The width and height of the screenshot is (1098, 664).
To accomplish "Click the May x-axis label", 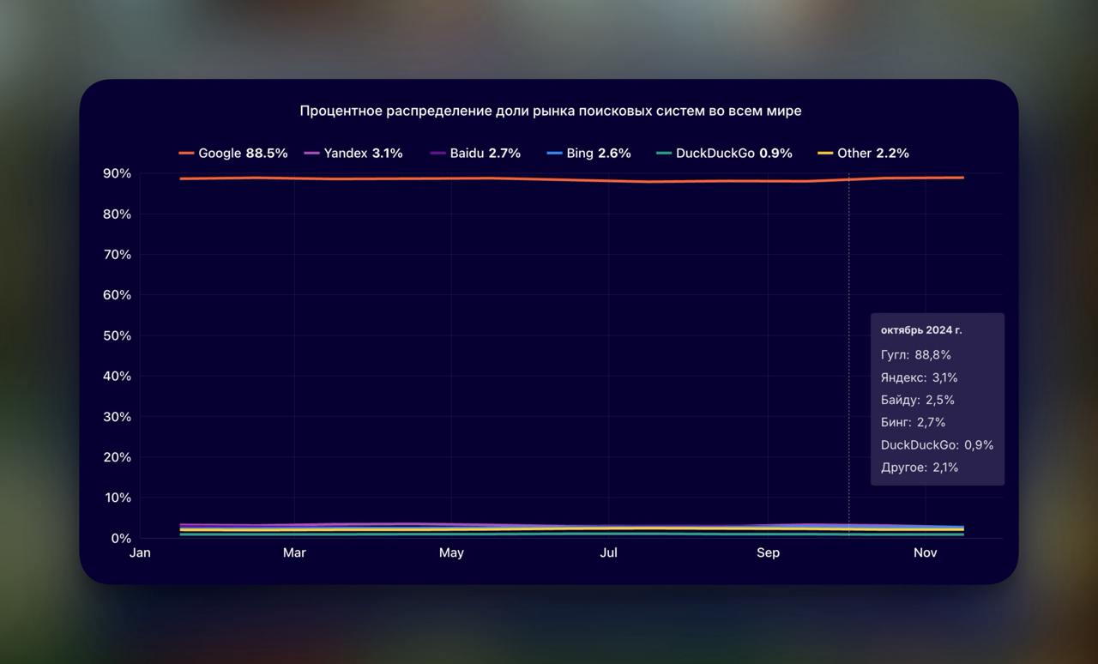I will click(451, 553).
